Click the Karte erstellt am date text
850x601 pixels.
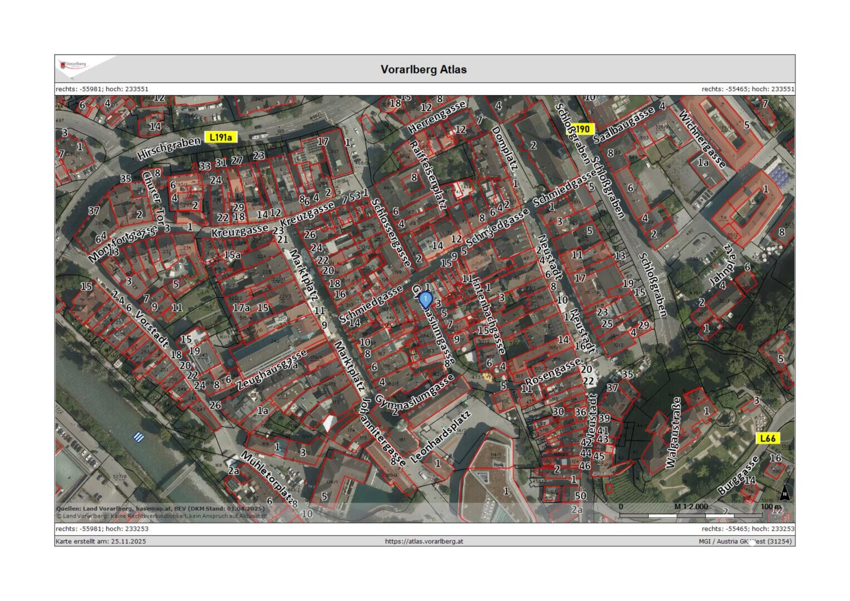coord(101,541)
